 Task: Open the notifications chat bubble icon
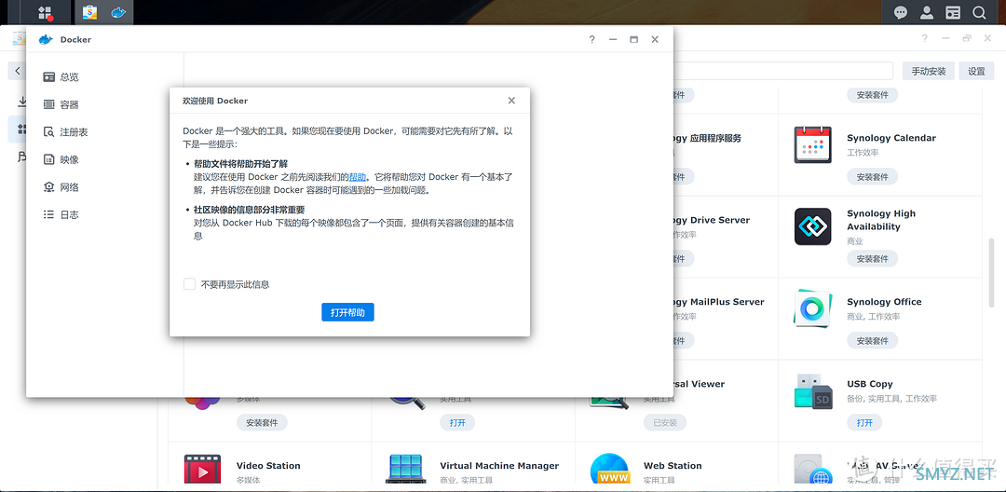click(x=901, y=12)
